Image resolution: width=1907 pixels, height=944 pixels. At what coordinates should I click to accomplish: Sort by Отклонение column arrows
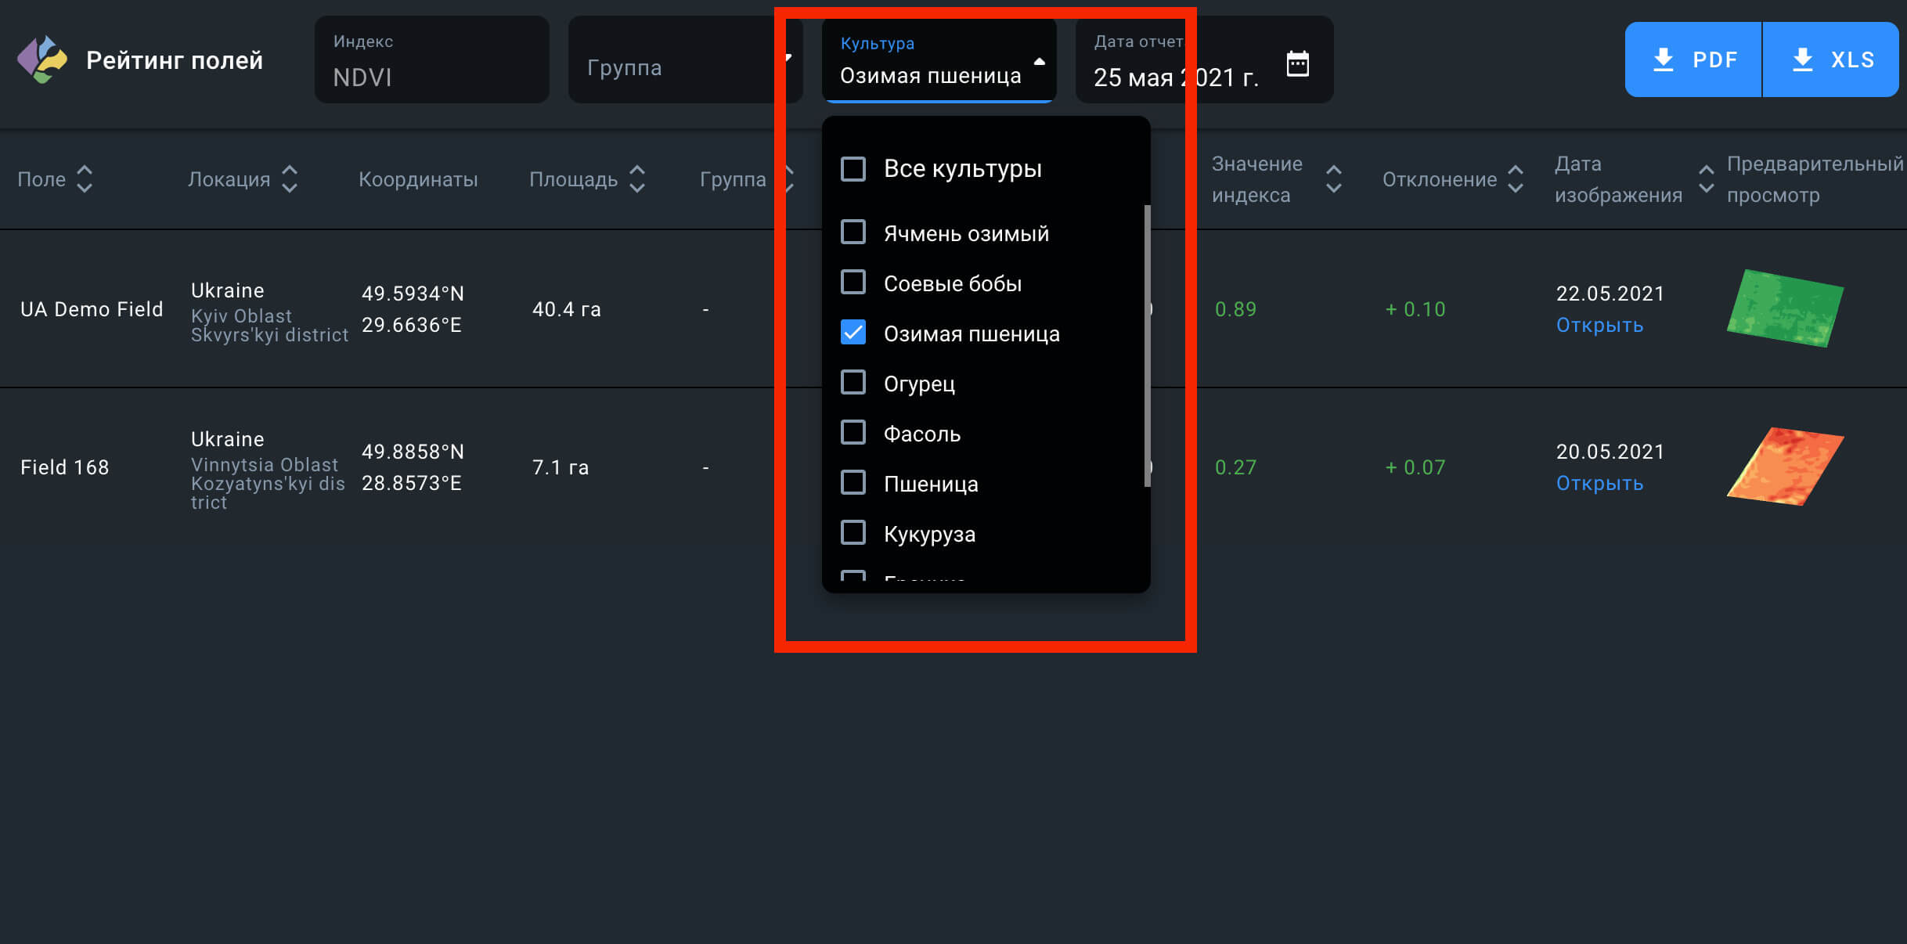1516,179
